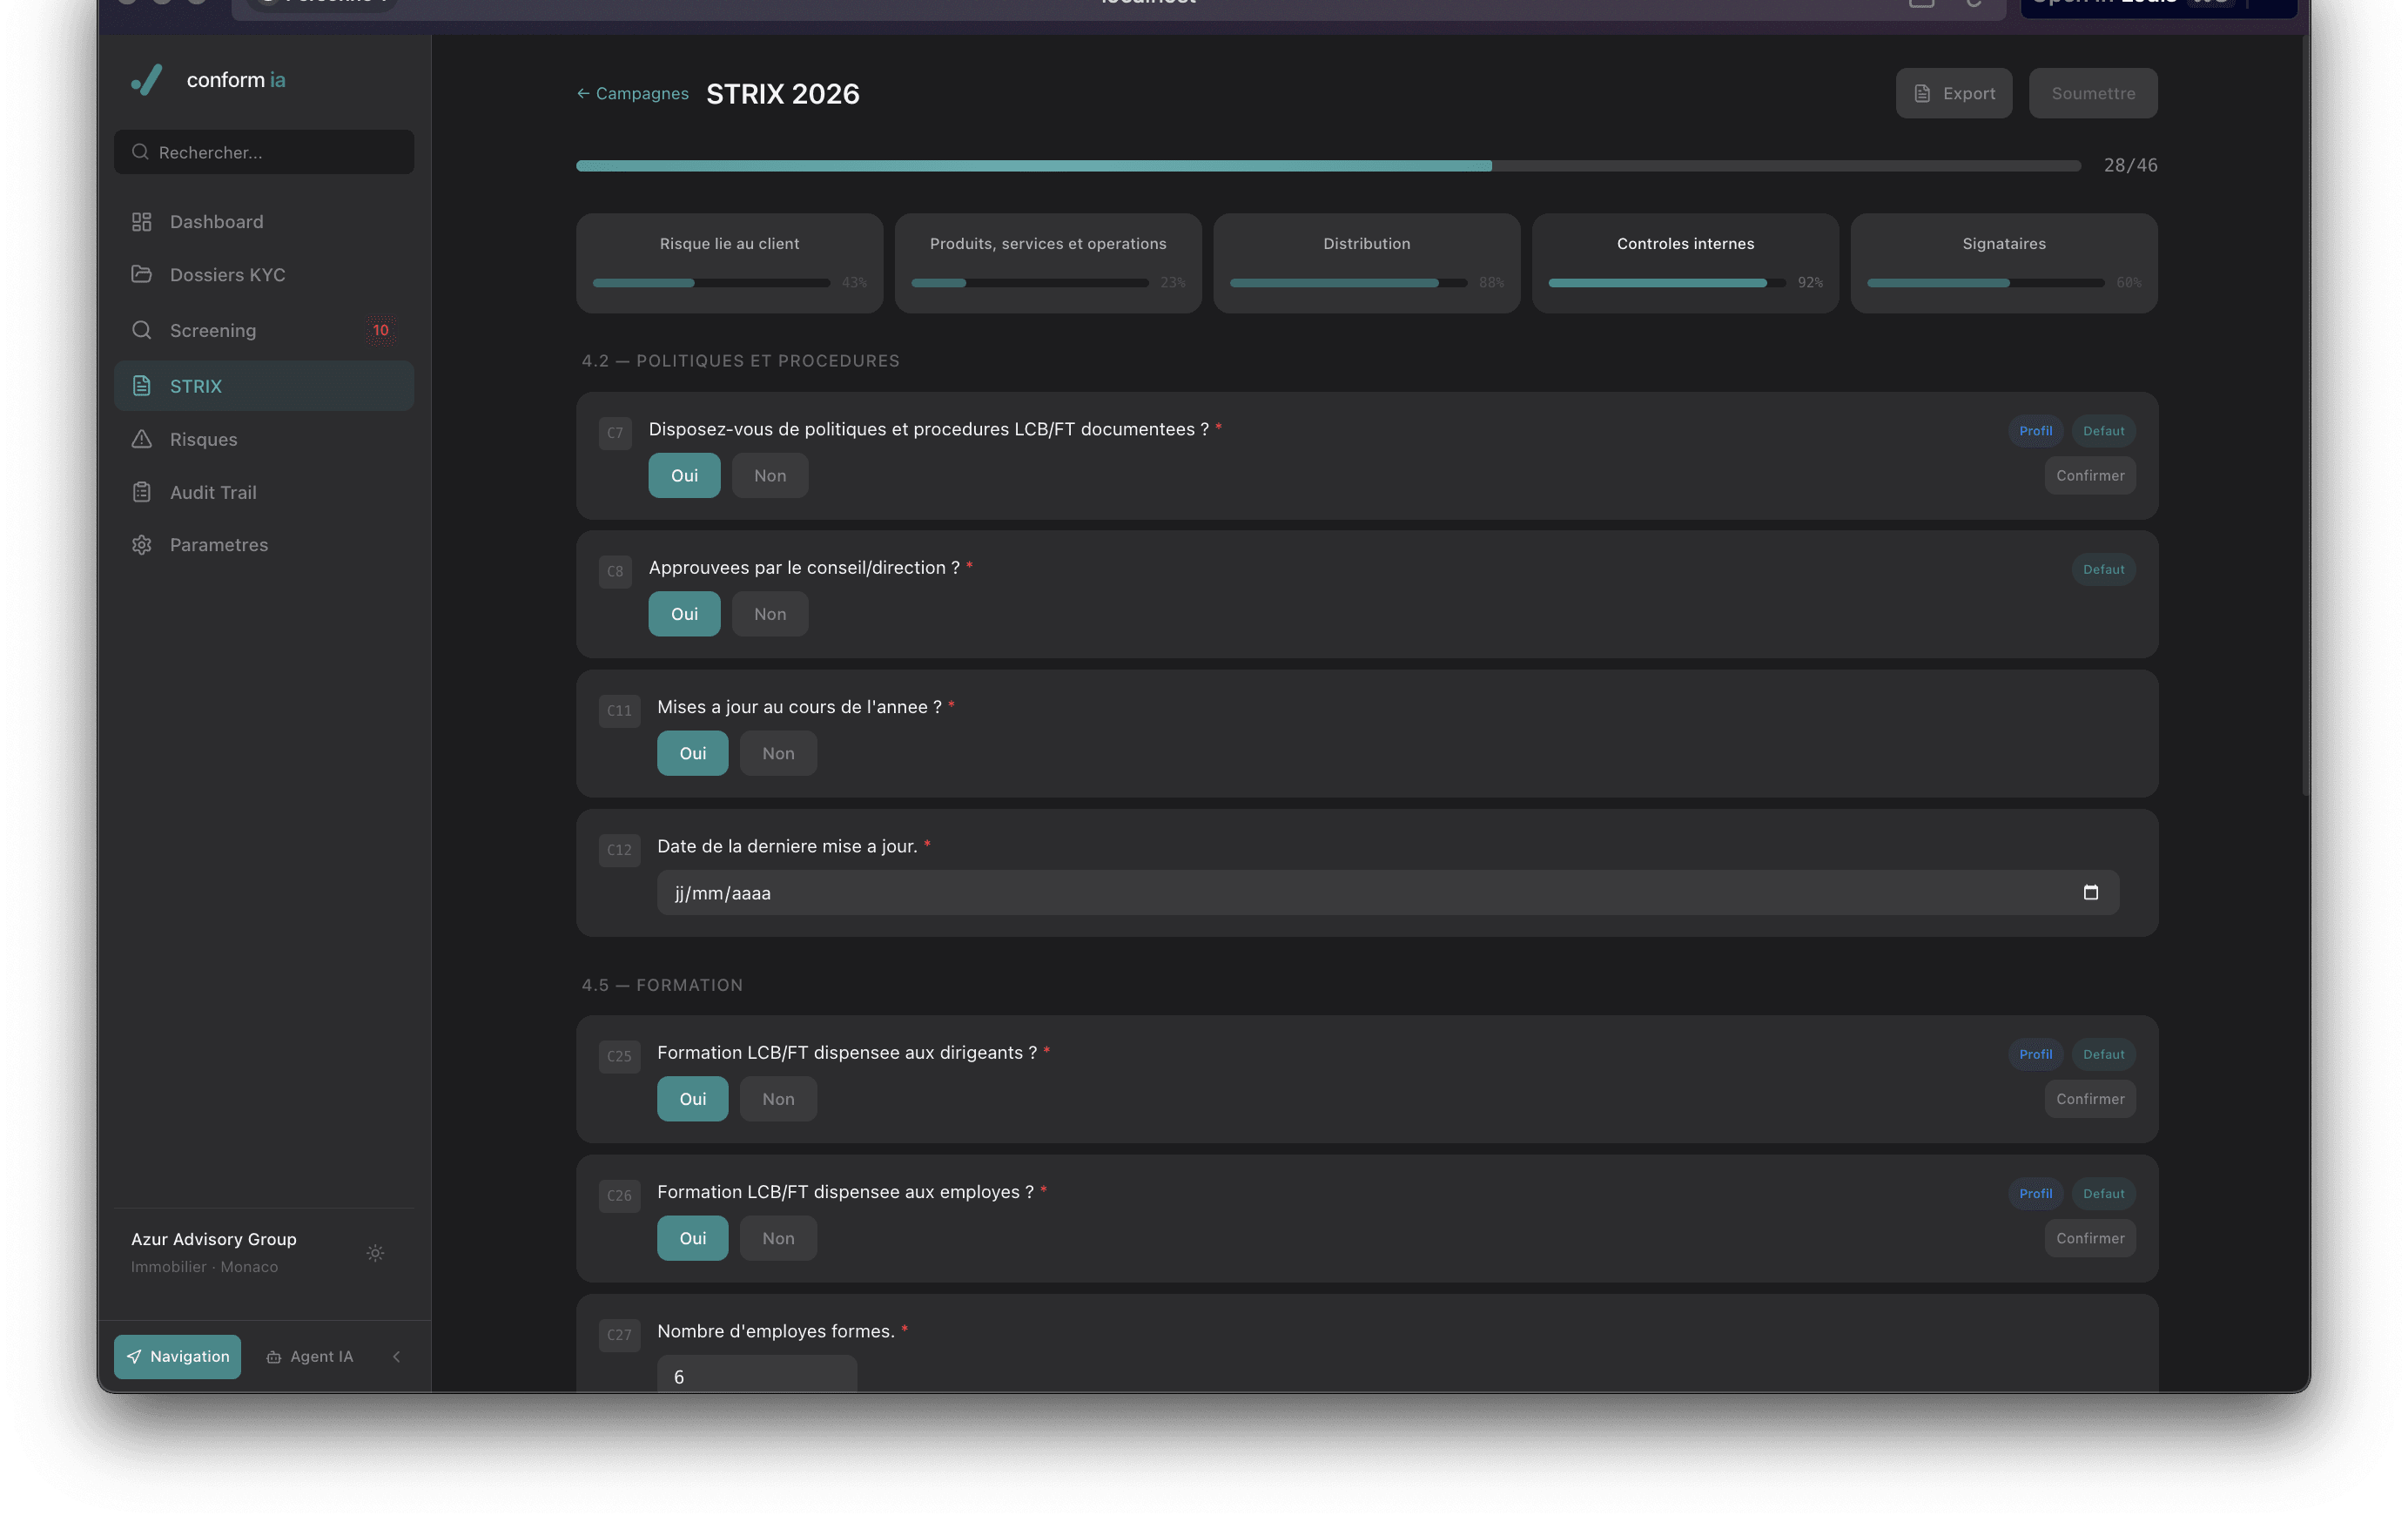
Task: Go back via Campagnes link
Action: [633, 93]
